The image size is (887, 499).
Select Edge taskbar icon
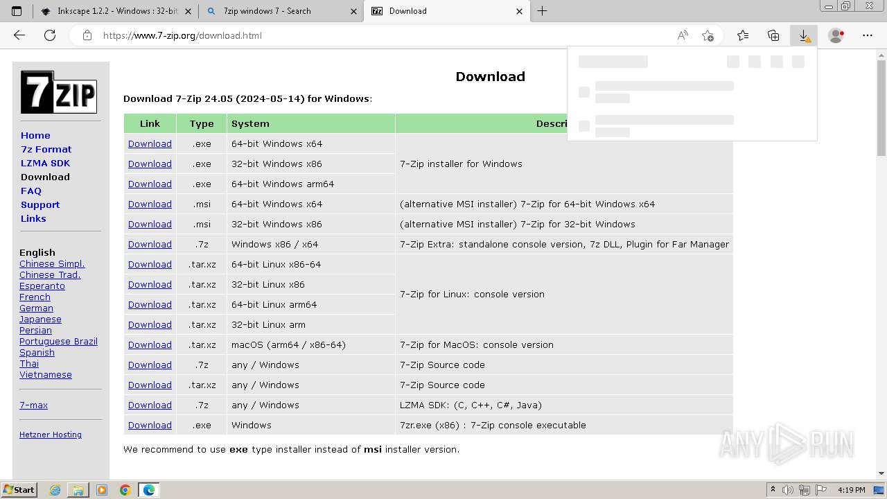[149, 490]
